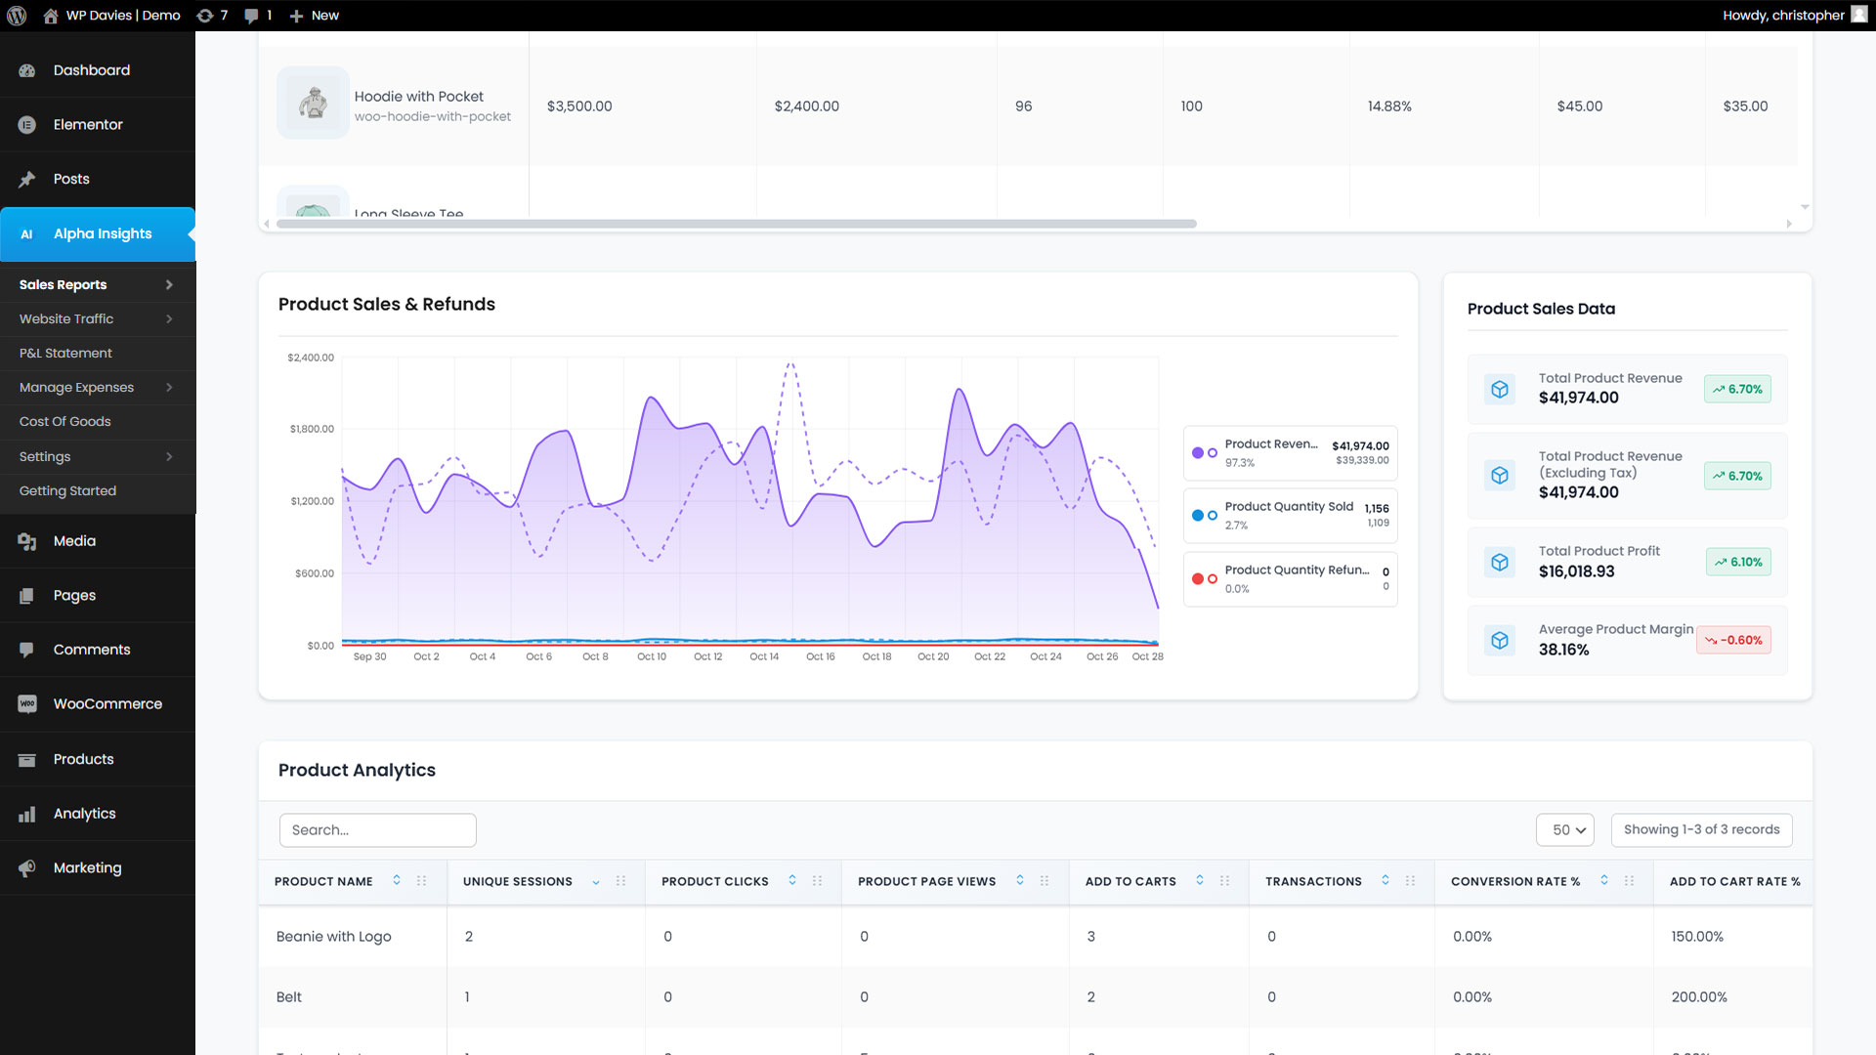Click the Analytics bar chart icon
The width and height of the screenshot is (1876, 1055).
tap(27, 814)
